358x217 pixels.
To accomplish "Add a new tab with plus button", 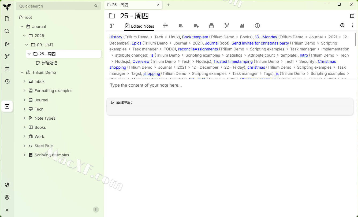I will (168, 5).
